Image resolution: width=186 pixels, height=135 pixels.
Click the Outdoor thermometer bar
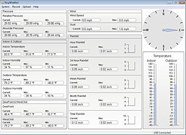pyautogui.click(x=176, y=94)
